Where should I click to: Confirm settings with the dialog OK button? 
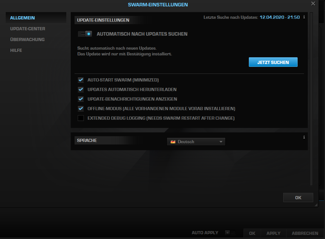pos(298,198)
